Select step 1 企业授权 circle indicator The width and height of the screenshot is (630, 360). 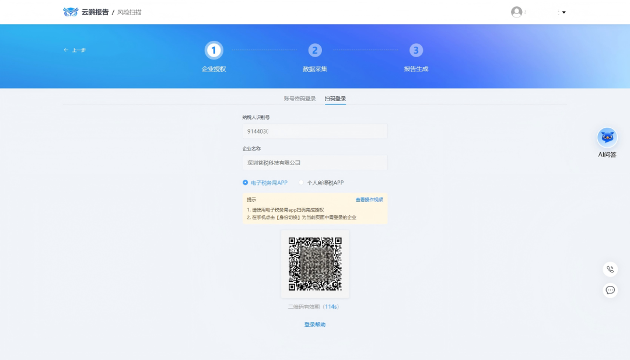tap(213, 51)
